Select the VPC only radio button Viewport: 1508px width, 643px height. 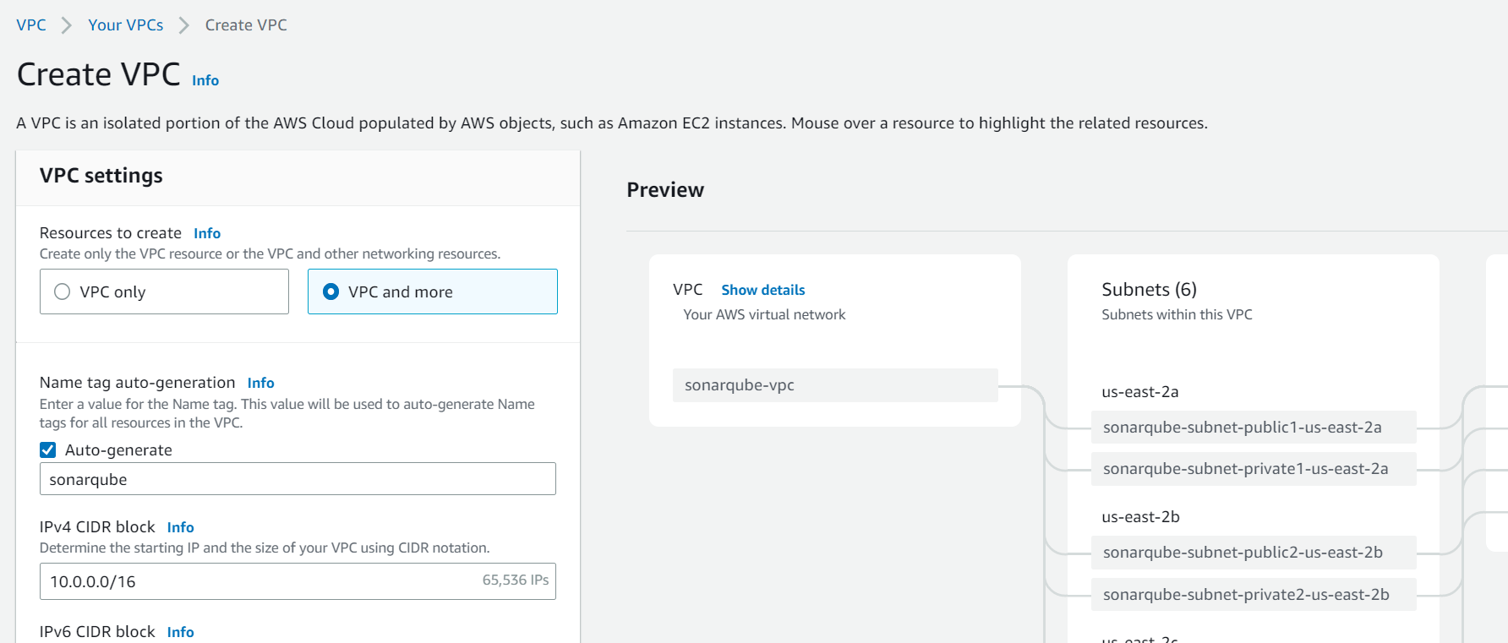pos(62,291)
